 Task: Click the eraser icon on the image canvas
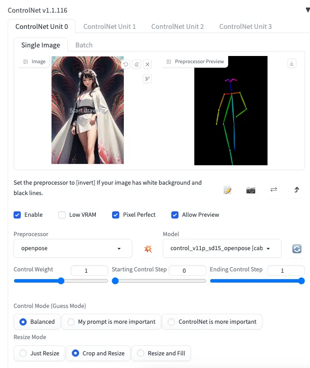pos(136,64)
